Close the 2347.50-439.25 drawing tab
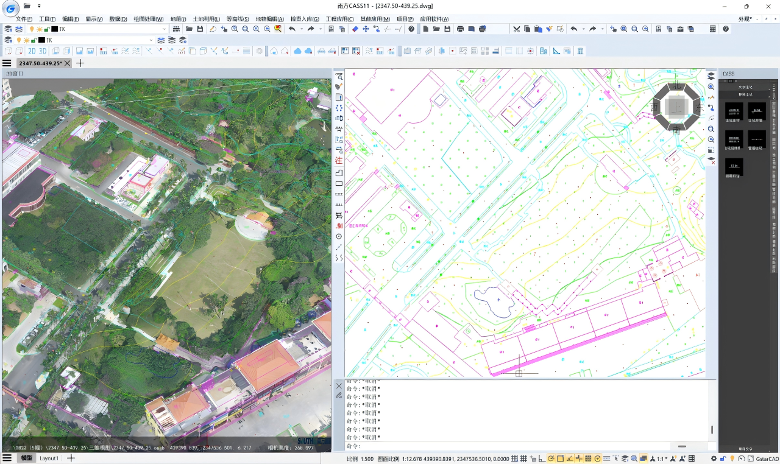780x464 pixels. 68,63
